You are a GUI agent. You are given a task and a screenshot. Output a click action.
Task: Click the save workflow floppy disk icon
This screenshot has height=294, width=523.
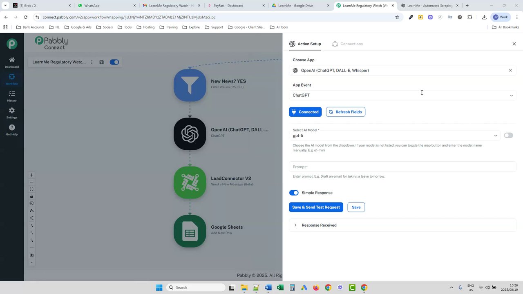point(101,62)
